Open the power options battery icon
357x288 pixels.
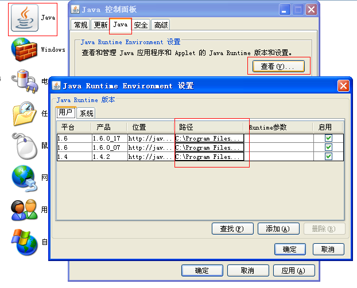25,81
